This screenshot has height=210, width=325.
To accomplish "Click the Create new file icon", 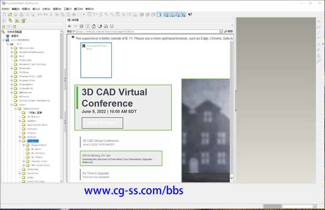I will pyautogui.click(x=3, y=15).
